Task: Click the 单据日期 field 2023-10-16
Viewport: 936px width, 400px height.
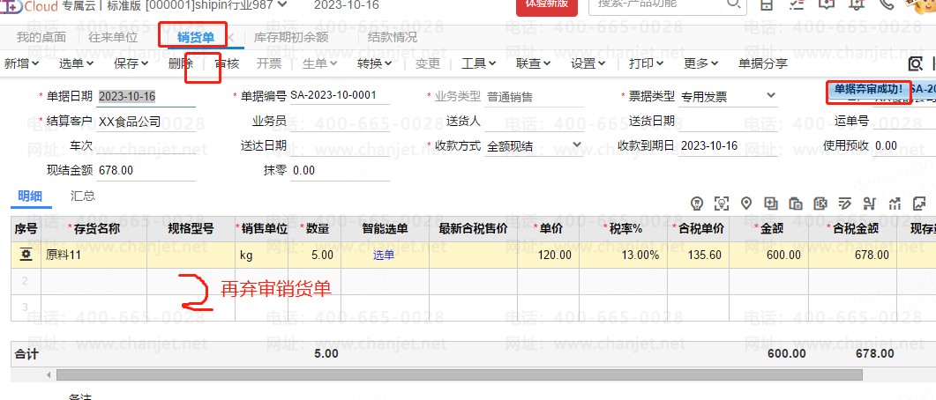Action: click(x=146, y=96)
